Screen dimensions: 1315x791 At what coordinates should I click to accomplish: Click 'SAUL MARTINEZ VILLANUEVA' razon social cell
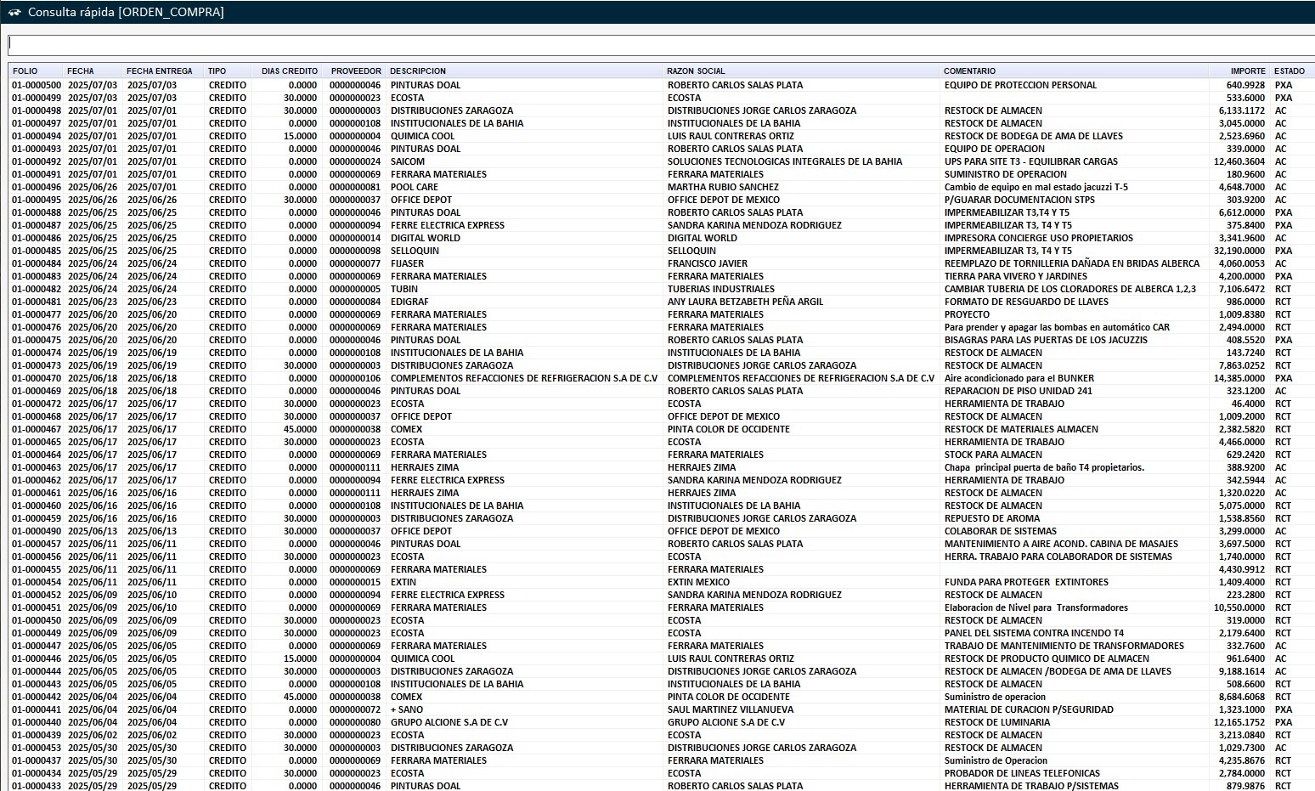tap(730, 709)
